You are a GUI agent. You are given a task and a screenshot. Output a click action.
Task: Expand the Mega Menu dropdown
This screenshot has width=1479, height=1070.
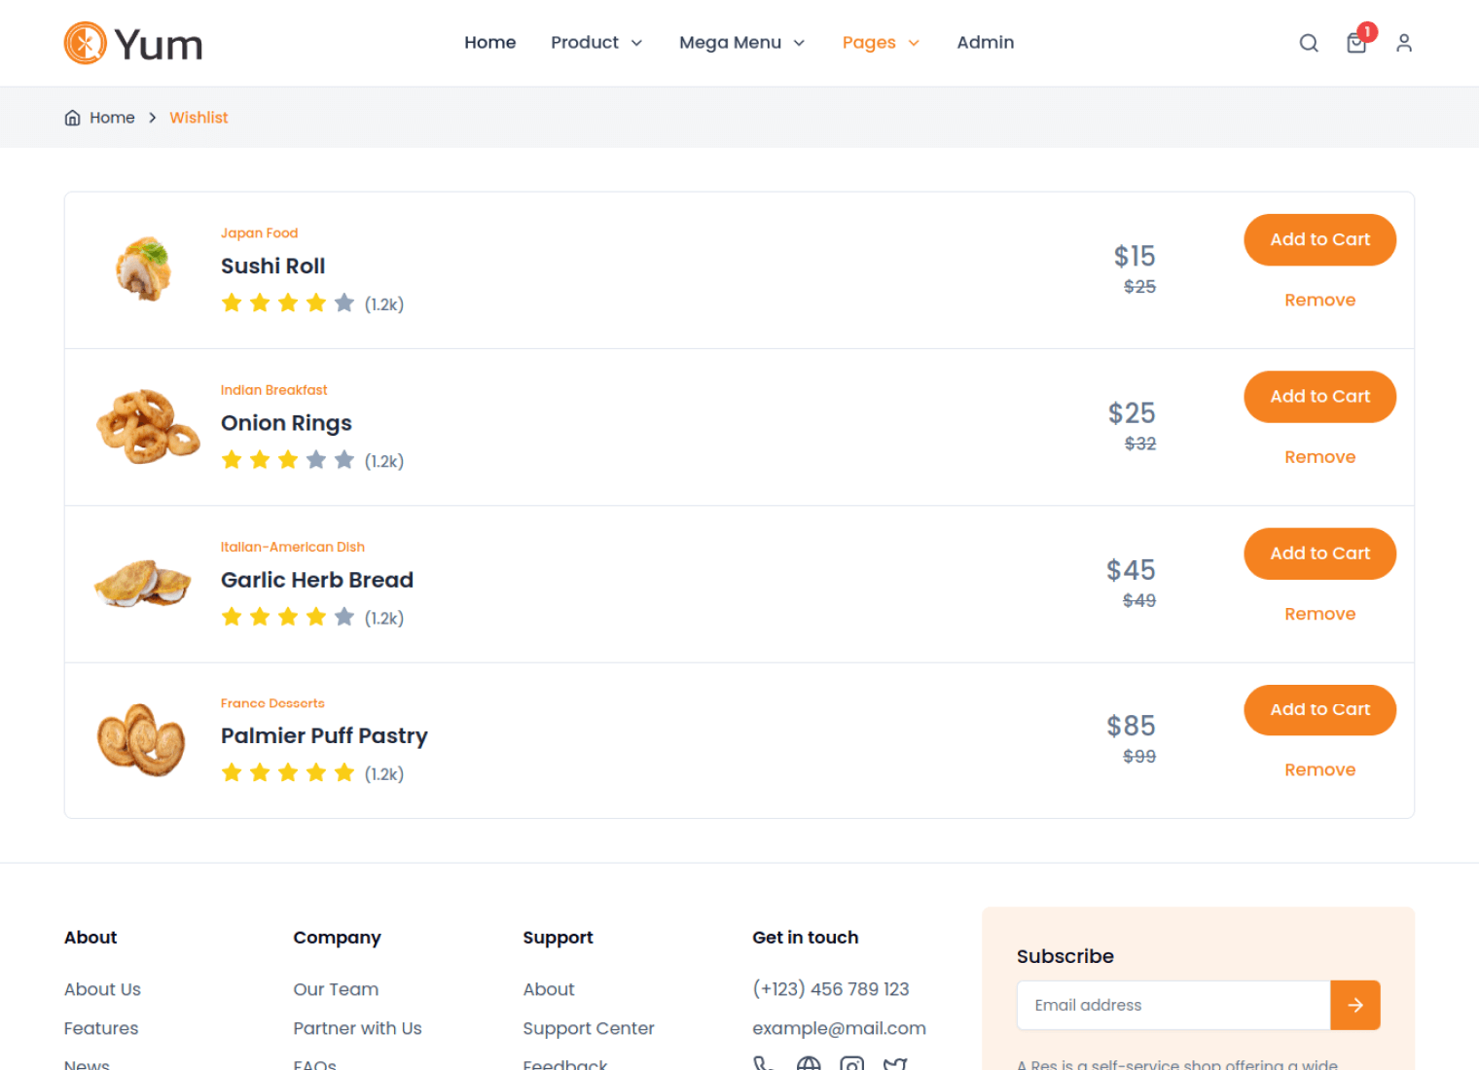[x=741, y=43]
